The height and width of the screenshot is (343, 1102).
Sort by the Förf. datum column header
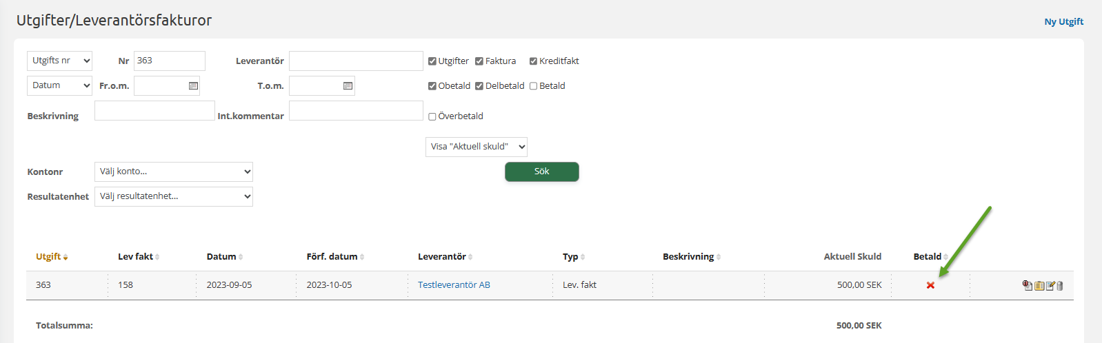pos(332,257)
